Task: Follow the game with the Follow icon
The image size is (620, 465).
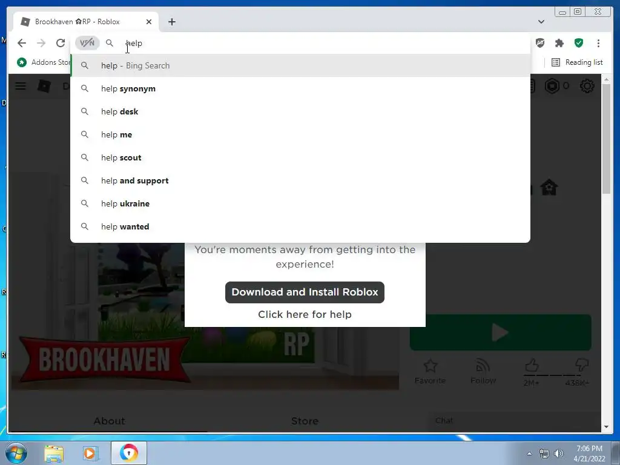Action: [x=483, y=371]
